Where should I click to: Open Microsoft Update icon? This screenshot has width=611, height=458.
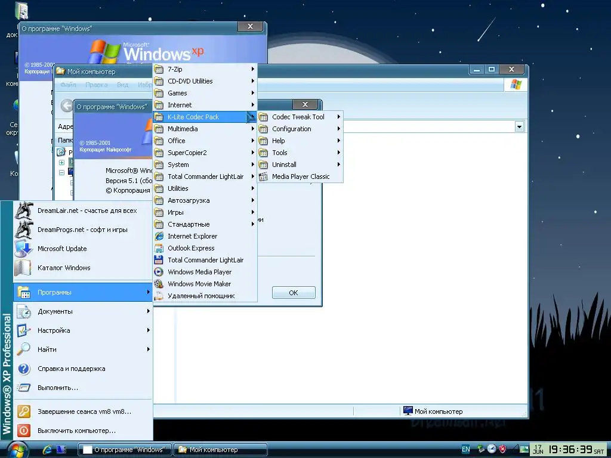click(23, 249)
